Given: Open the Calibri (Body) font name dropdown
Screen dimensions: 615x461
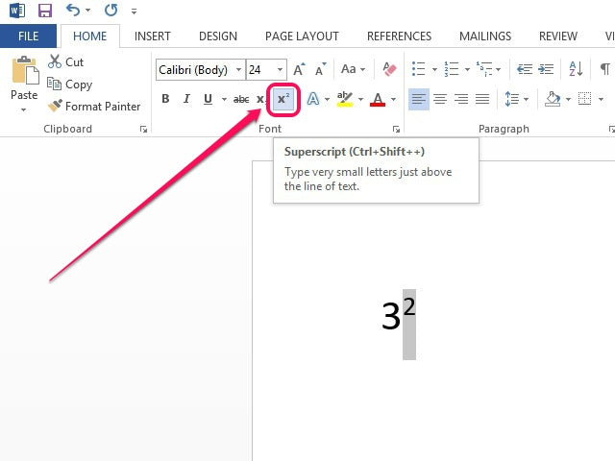Looking at the screenshot, I should click(237, 69).
